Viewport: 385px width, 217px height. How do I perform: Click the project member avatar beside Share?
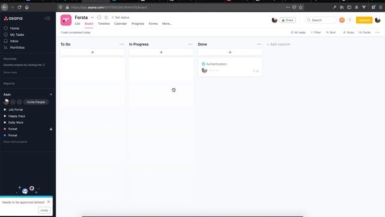(x=274, y=20)
